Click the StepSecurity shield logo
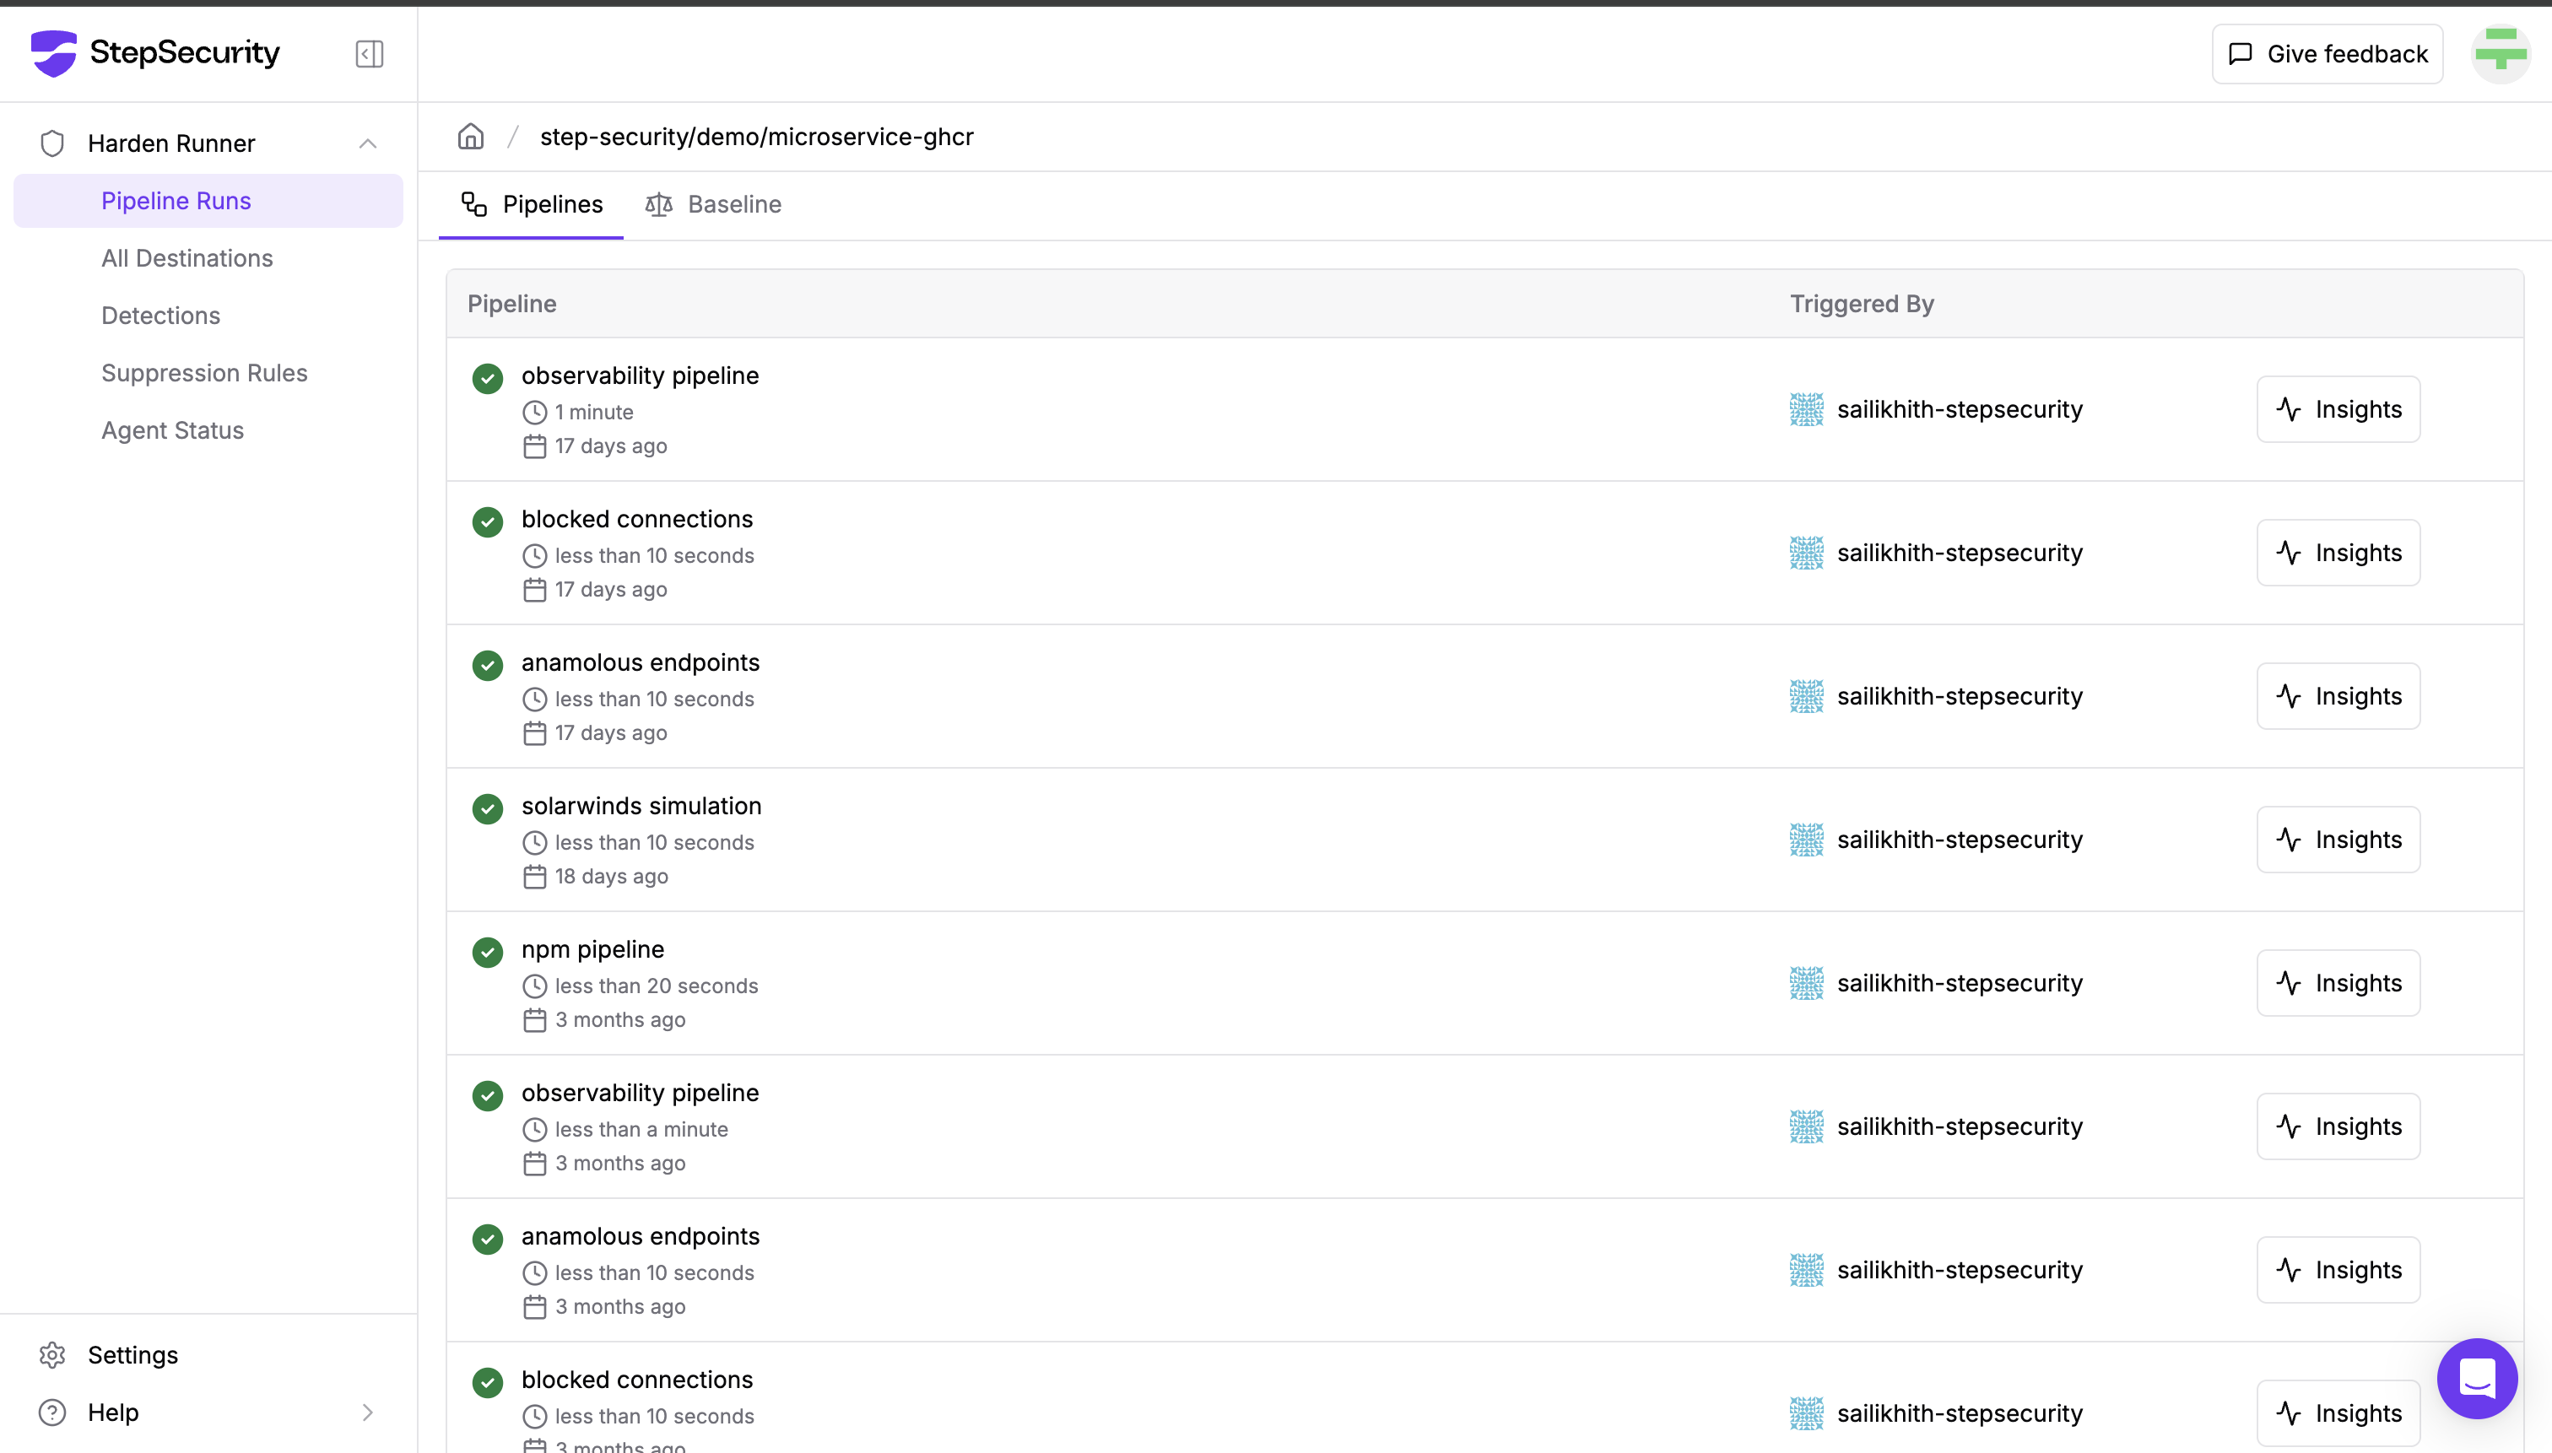Screen dimensions: 2552x1453 point(54,53)
